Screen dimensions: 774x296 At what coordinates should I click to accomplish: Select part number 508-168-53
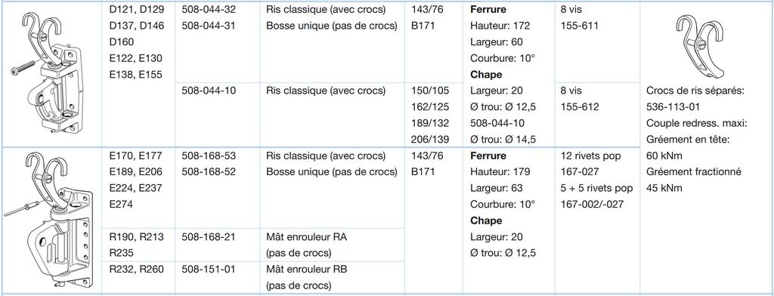pos(209,156)
